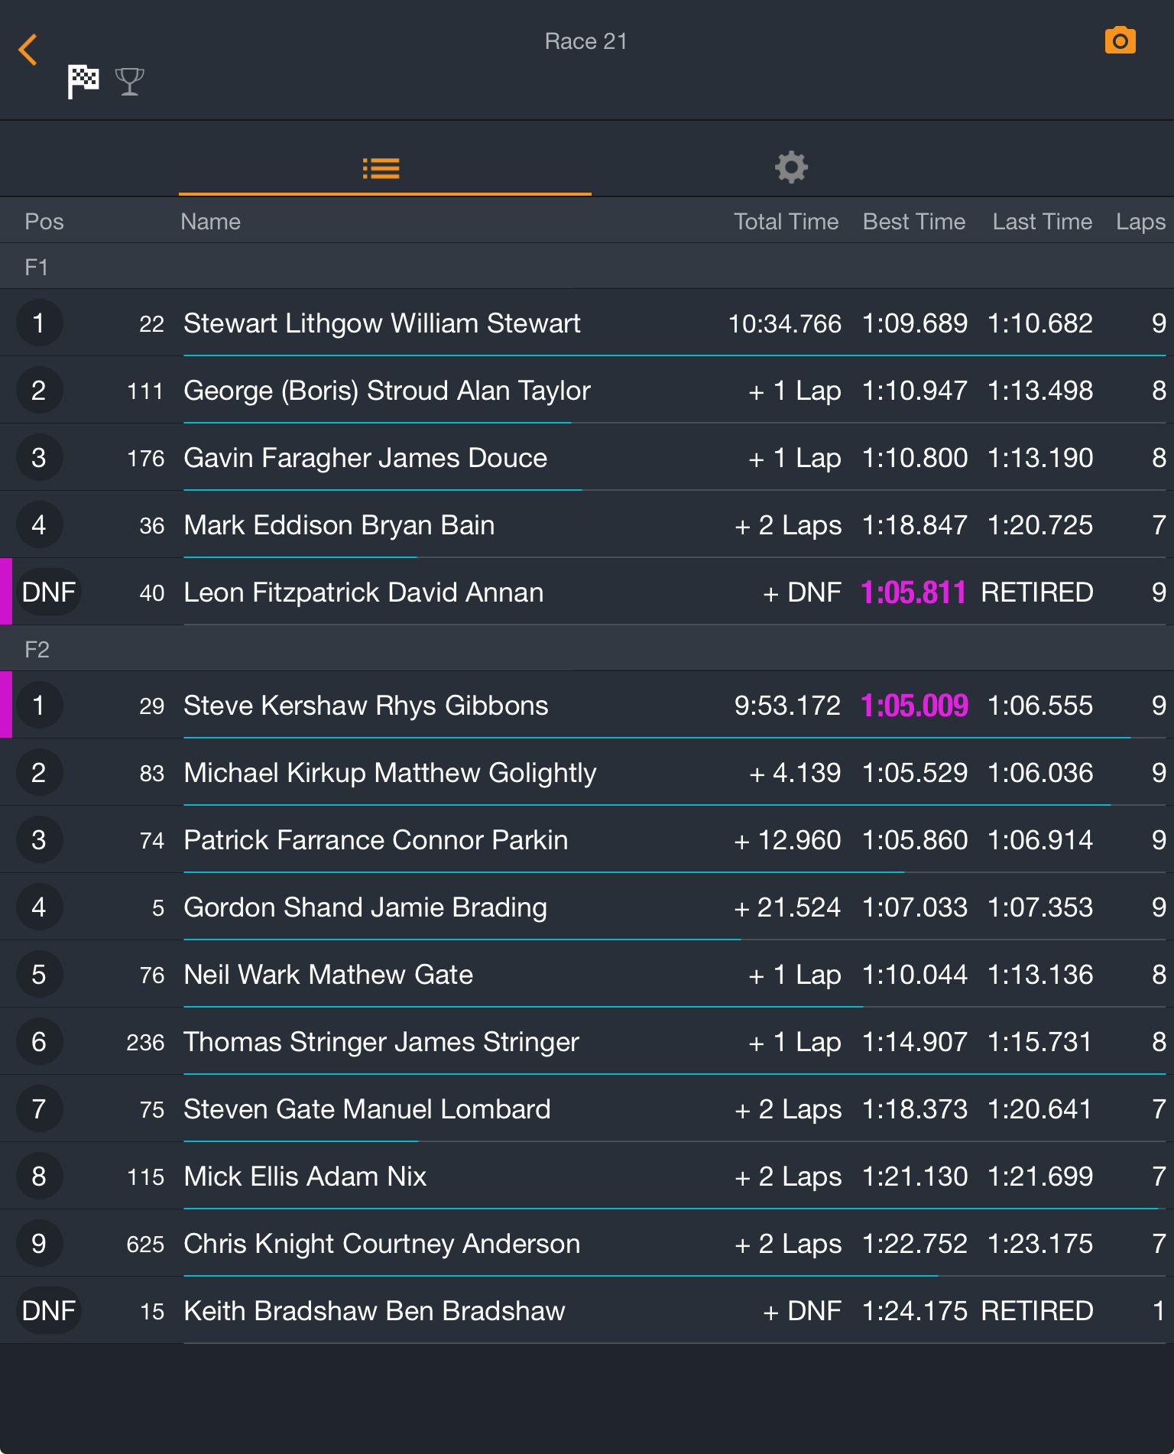The image size is (1174, 1454).
Task: Click kart number 176
Action: pyautogui.click(x=145, y=458)
